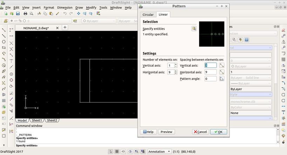This screenshot has height=155, width=287.
Task: Click the pattern preview thumbnail
Action: tap(212, 34)
